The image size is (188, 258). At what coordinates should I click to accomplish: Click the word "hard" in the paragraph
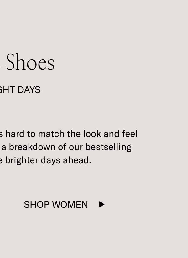click(x=15, y=134)
